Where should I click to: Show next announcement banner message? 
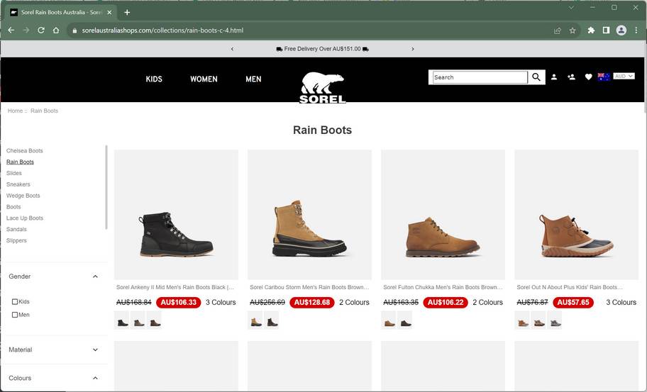pos(413,49)
